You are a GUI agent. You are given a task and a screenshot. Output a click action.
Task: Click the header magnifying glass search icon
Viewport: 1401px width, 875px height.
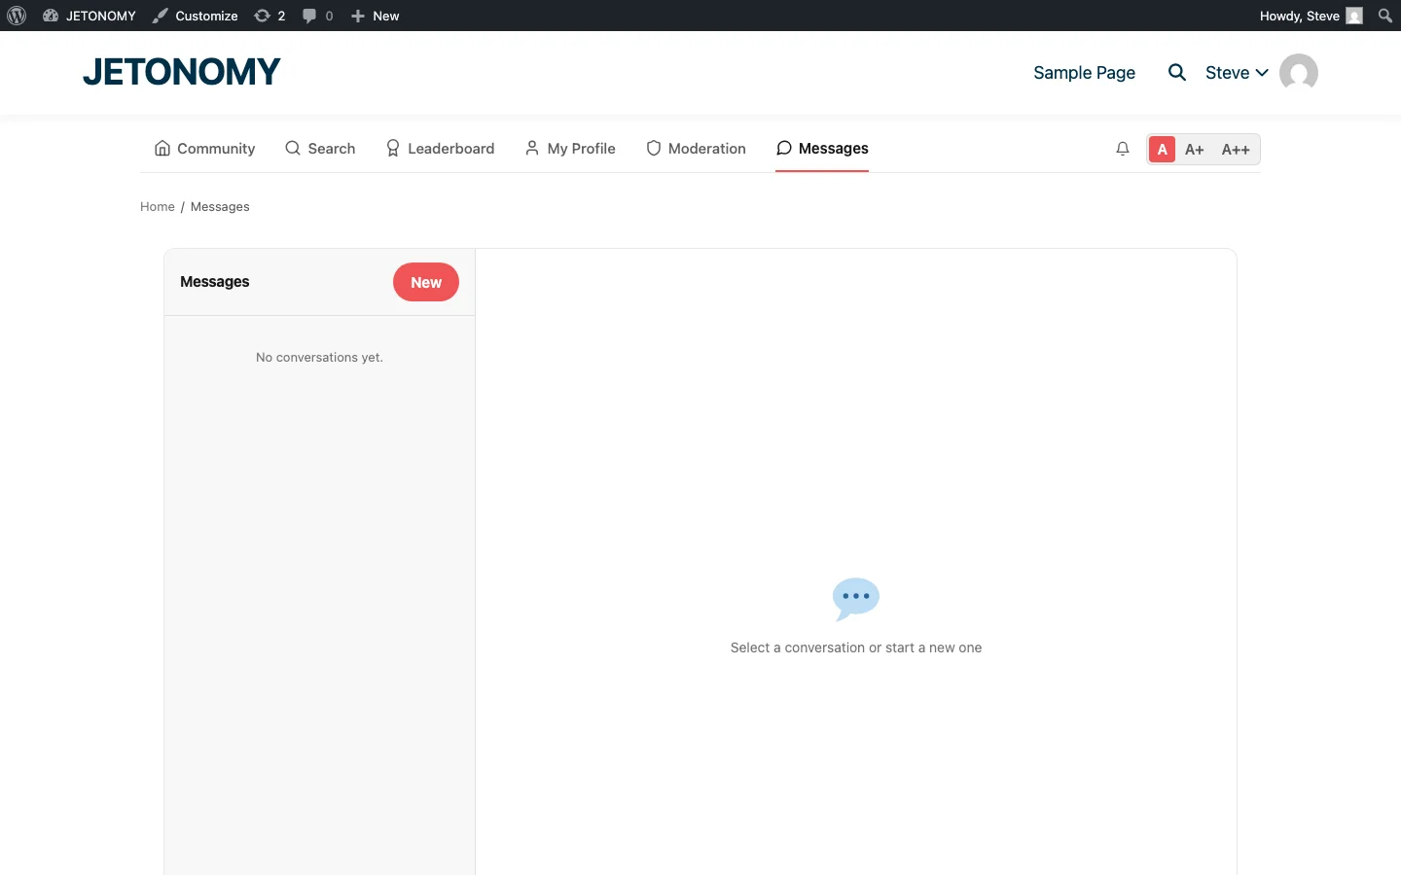1177,72
